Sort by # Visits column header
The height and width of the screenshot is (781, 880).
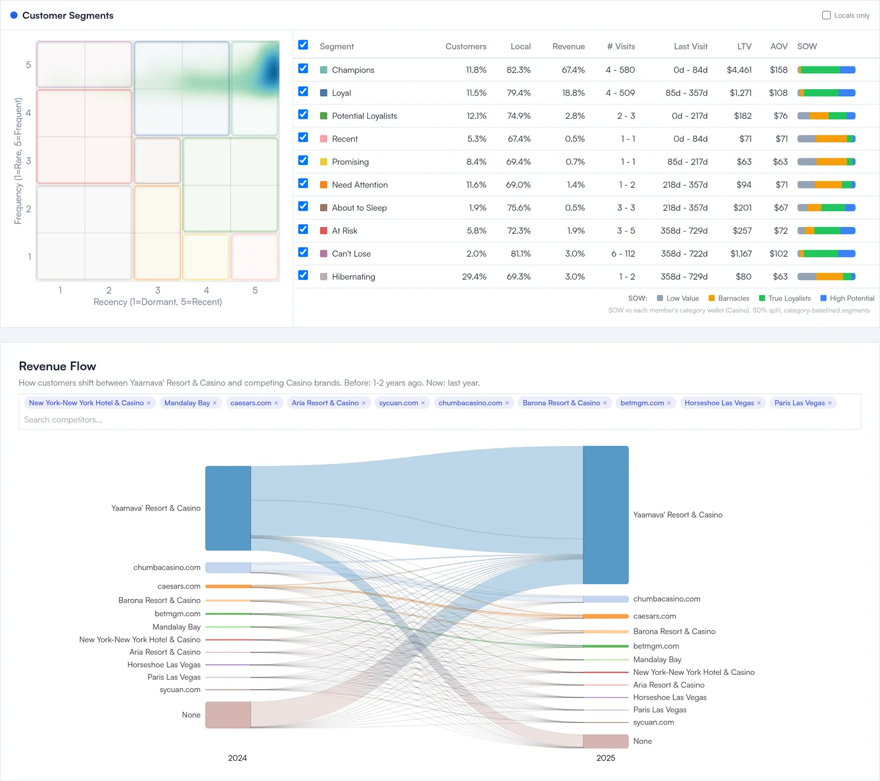pos(621,47)
